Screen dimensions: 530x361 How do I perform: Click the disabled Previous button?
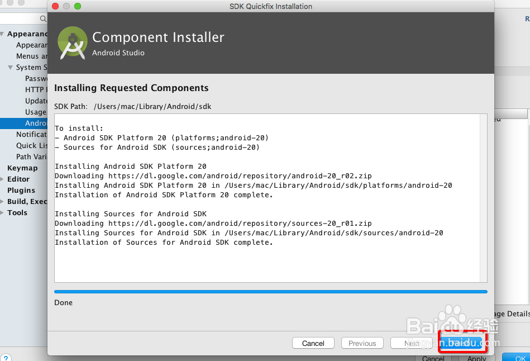tap(362, 343)
